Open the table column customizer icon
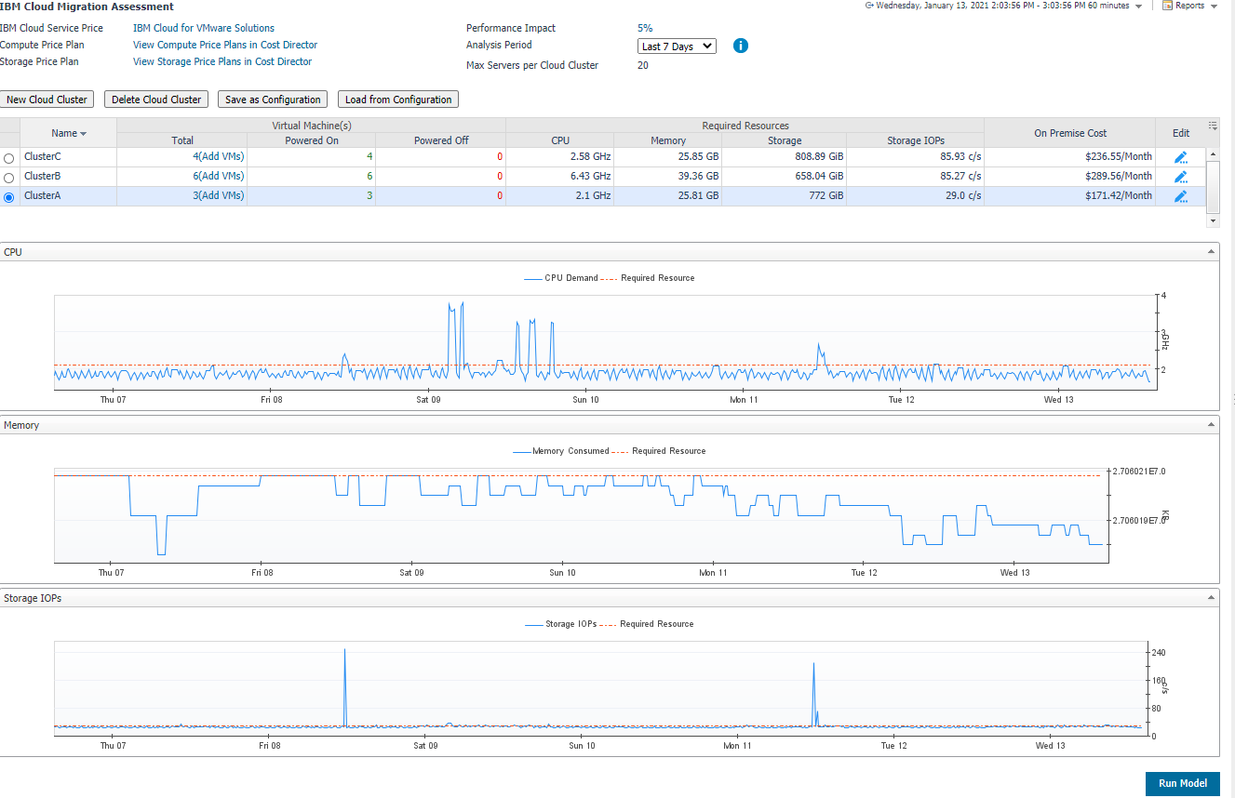This screenshot has width=1235, height=798. coord(1213,125)
